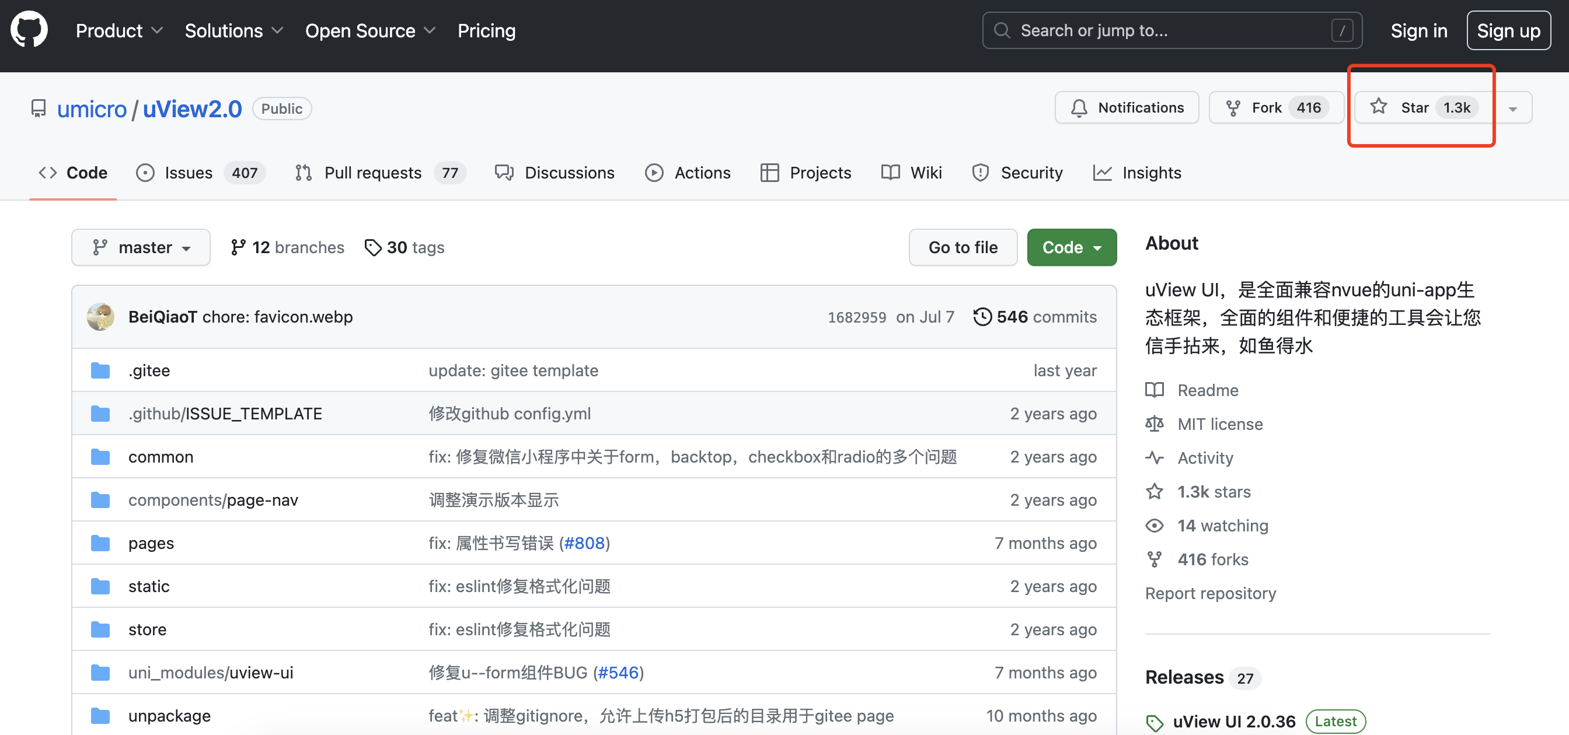Open issue link #546 in uni_modules row

618,673
